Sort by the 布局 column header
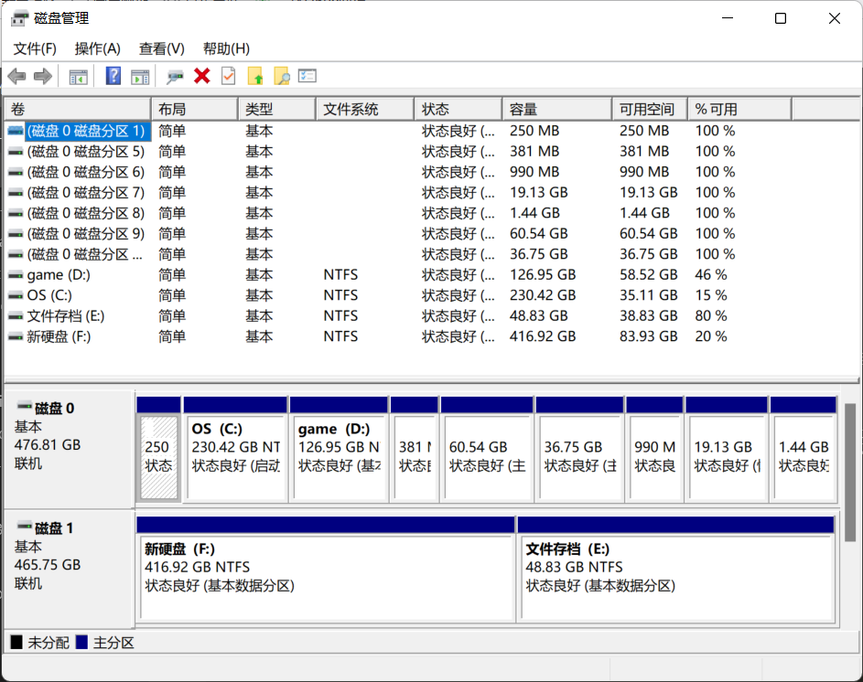The height and width of the screenshot is (682, 863). (195, 109)
